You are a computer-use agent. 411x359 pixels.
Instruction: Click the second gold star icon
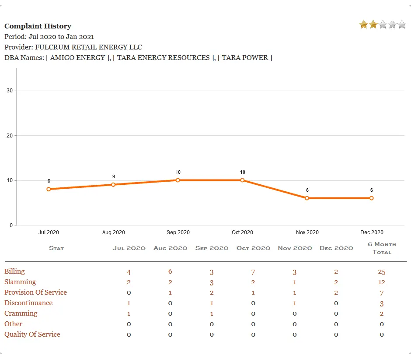[373, 25]
